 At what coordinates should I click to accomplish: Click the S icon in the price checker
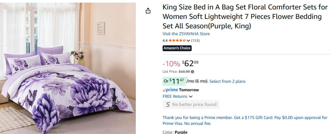click(168, 105)
